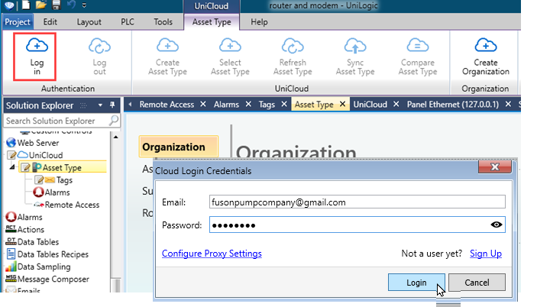This screenshot has width=537, height=307.
Task: Open Solution Explorer panel options dropdown
Action: (100, 105)
